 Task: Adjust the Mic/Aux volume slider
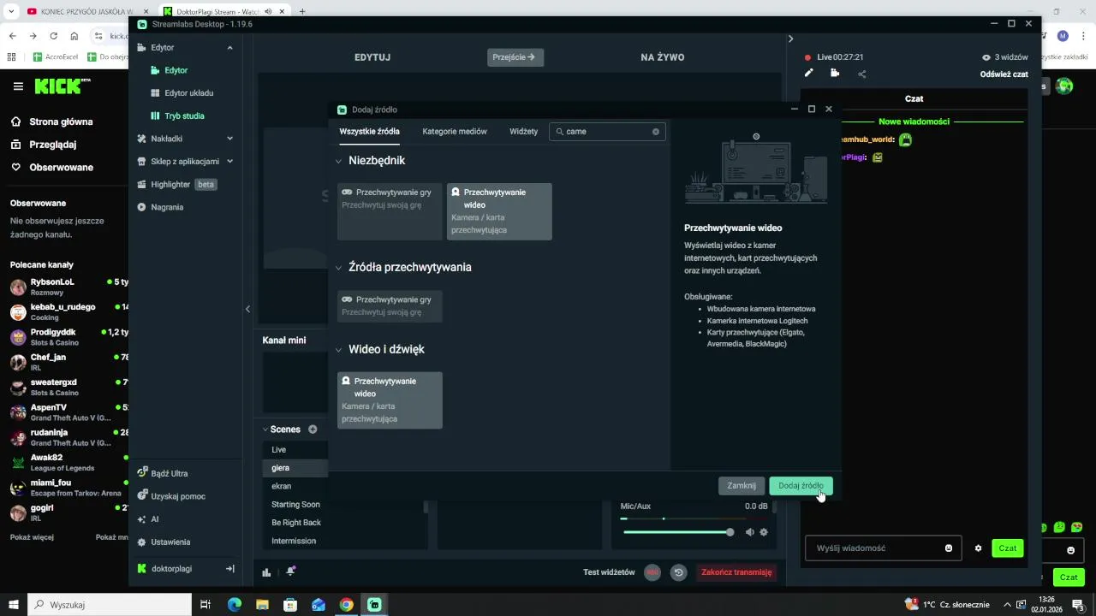[676, 532]
